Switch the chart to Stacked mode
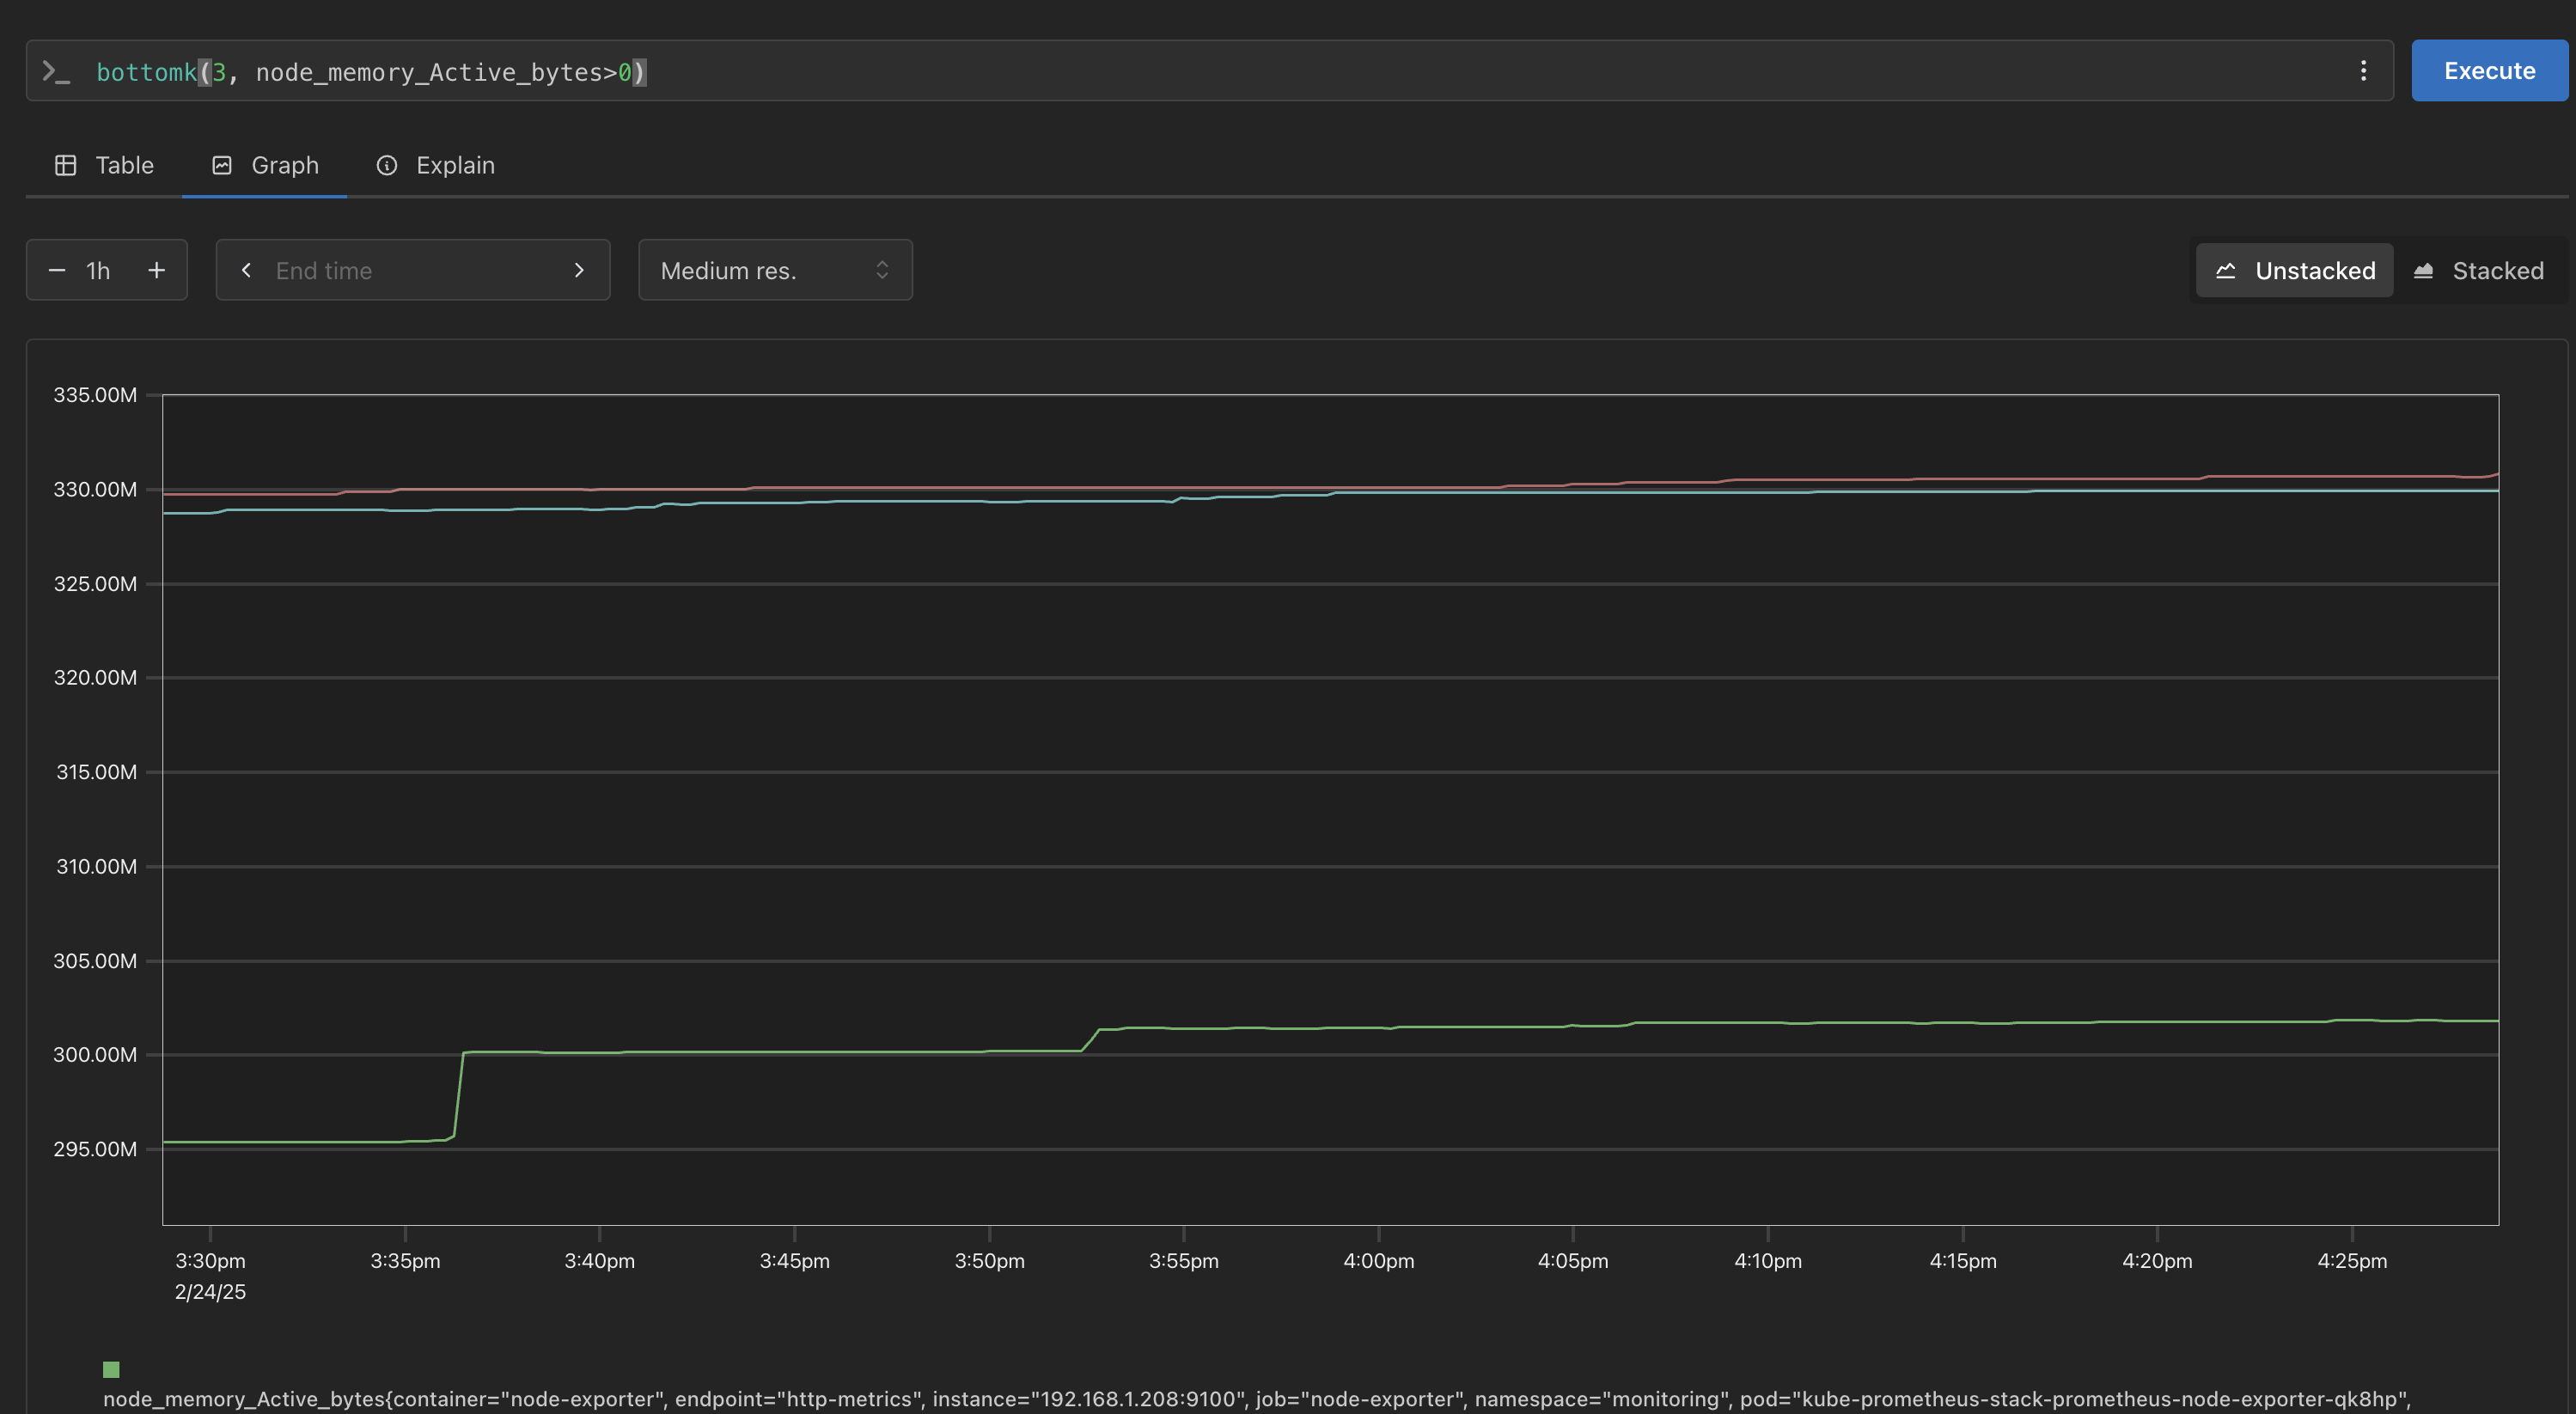The image size is (2576, 1414). click(x=2478, y=270)
